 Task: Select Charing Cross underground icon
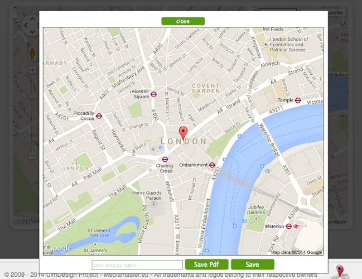coord(165,160)
